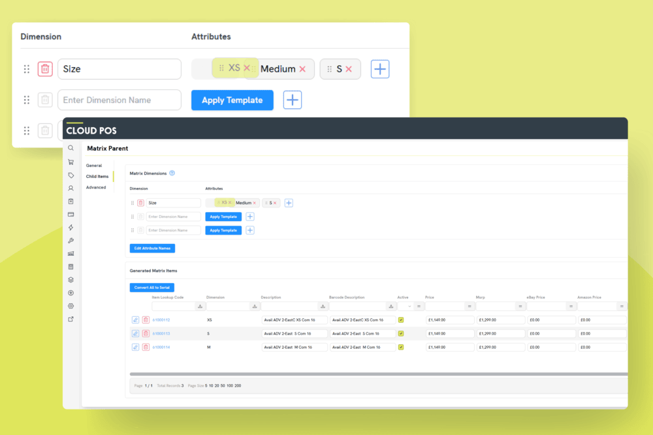Image resolution: width=653 pixels, height=435 pixels.
Task: Open the Dimension column filter funnel
Action: tap(253, 306)
